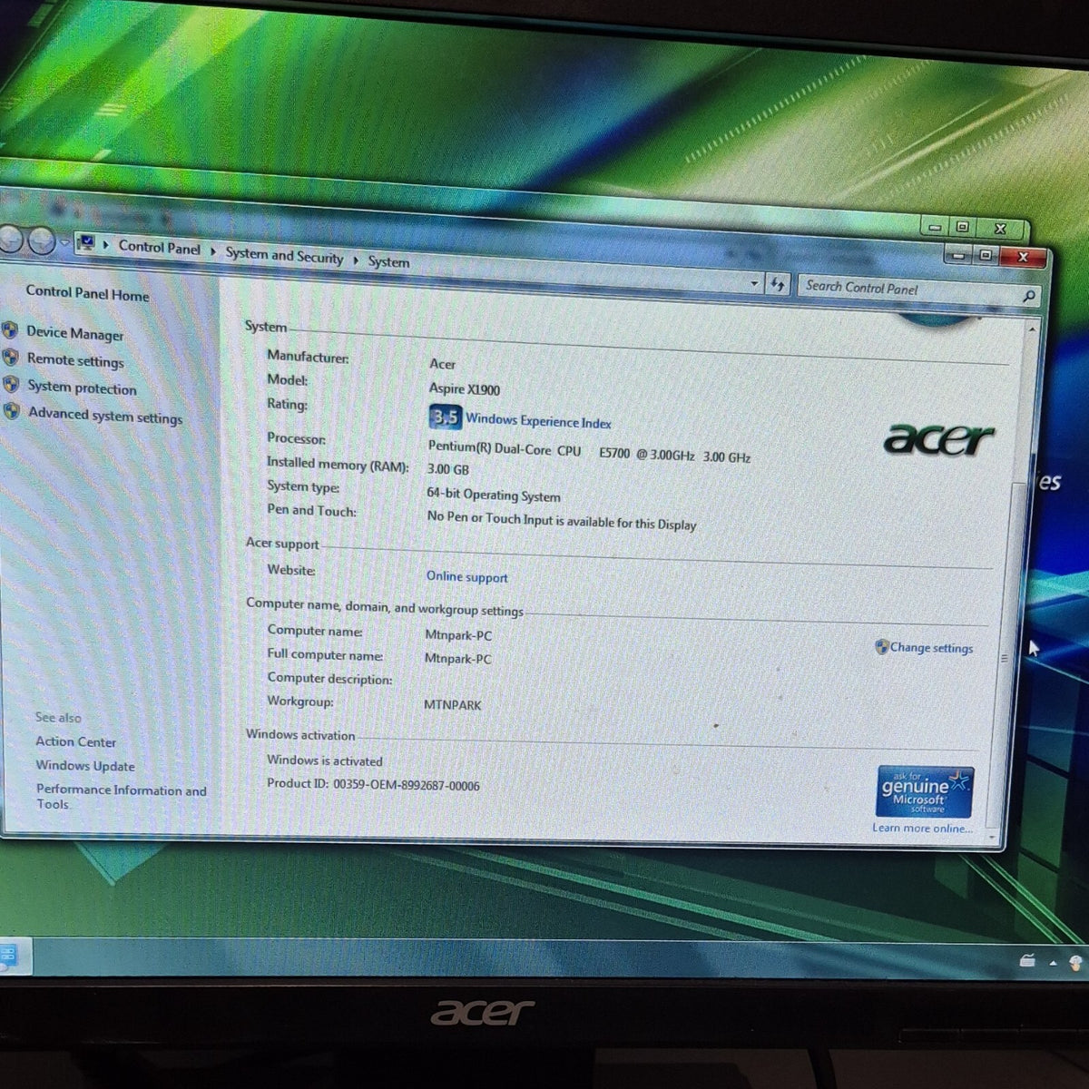Click the Advanced system settings shield icon
The width and height of the screenshot is (1089, 1089).
(x=12, y=411)
